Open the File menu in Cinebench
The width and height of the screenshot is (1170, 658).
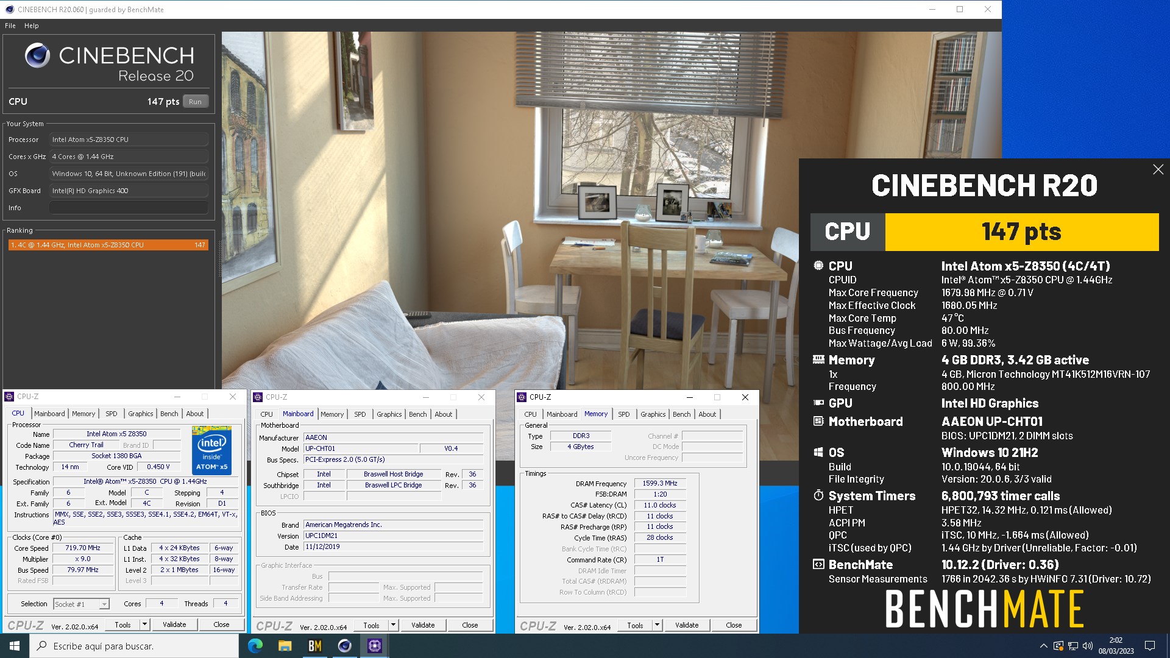(x=10, y=26)
